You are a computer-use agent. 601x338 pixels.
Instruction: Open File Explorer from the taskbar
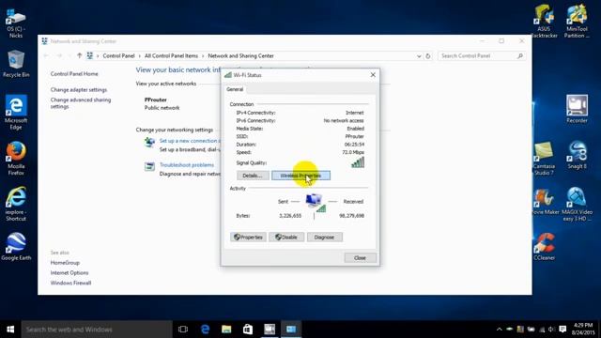point(226,330)
